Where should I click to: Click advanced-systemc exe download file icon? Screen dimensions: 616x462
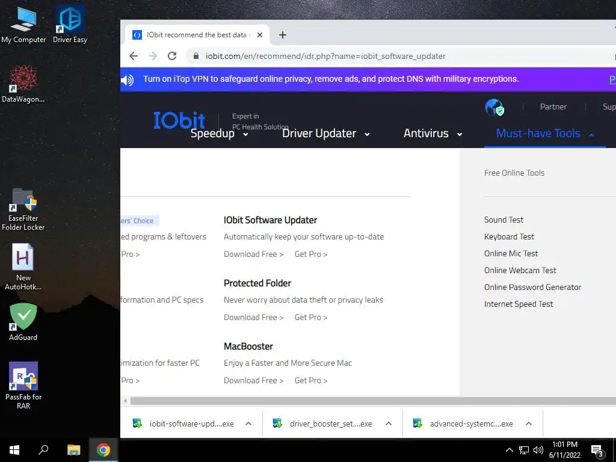coord(417,423)
